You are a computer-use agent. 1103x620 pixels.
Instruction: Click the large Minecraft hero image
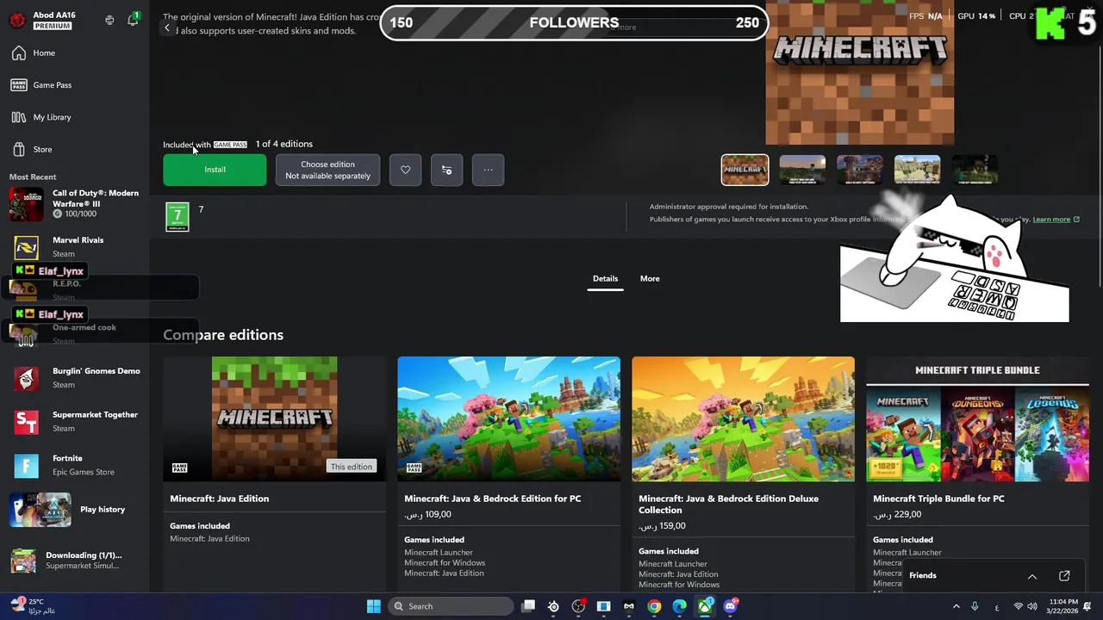[x=860, y=72]
